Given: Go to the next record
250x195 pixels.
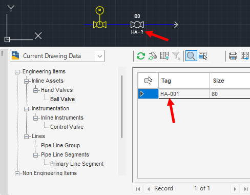Looking at the screenshot, I should (x=235, y=189).
